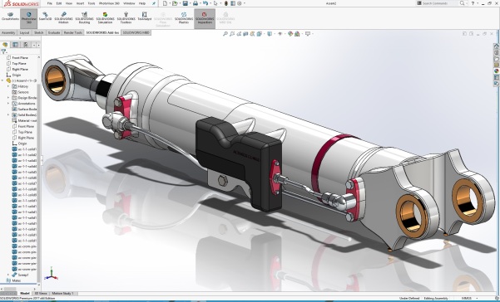The image size is (500, 302).
Task: Toggle the PhotoView 360 add-in
Action: [28, 18]
